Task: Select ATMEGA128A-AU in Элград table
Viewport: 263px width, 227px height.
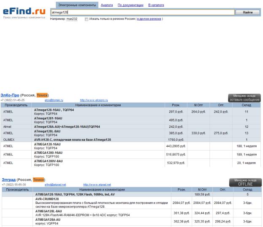Action: pos(48,219)
